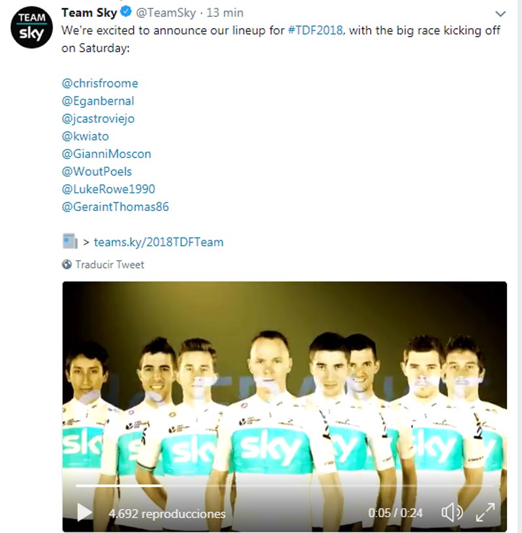Translate the tweet via Traducir Tweet
The width and height of the screenshot is (522, 533).
pos(110,265)
